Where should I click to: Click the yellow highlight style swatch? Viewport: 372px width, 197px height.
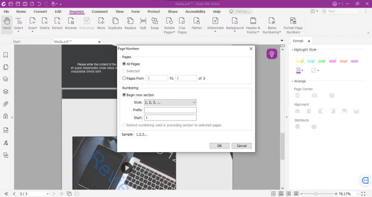[300, 59]
